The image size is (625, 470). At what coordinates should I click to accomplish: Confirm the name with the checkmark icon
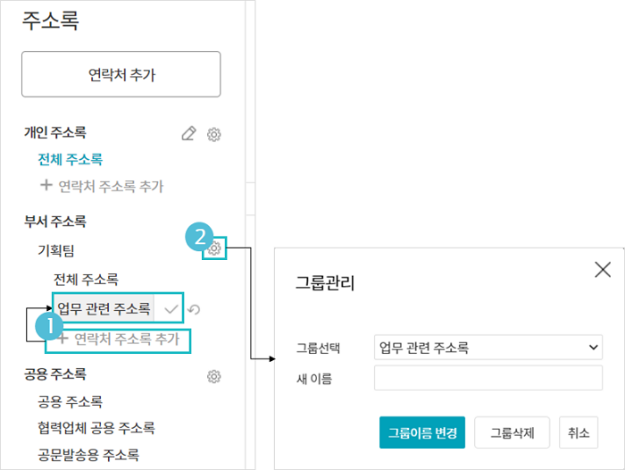172,309
